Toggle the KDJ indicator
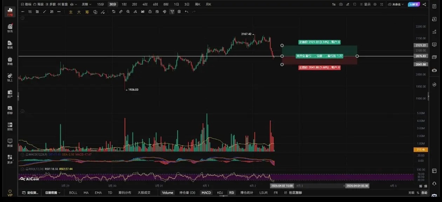This screenshot has width=442, height=202. (220, 193)
